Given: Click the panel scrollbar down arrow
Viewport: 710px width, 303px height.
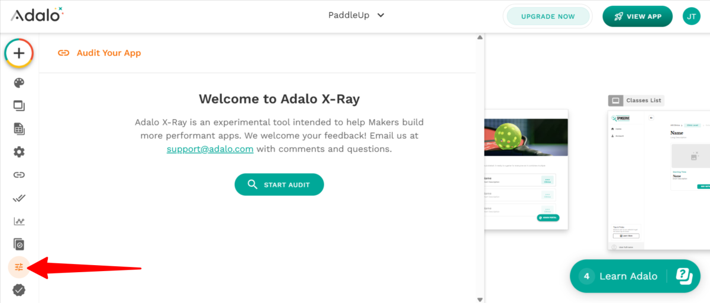Looking at the screenshot, I should [x=480, y=299].
